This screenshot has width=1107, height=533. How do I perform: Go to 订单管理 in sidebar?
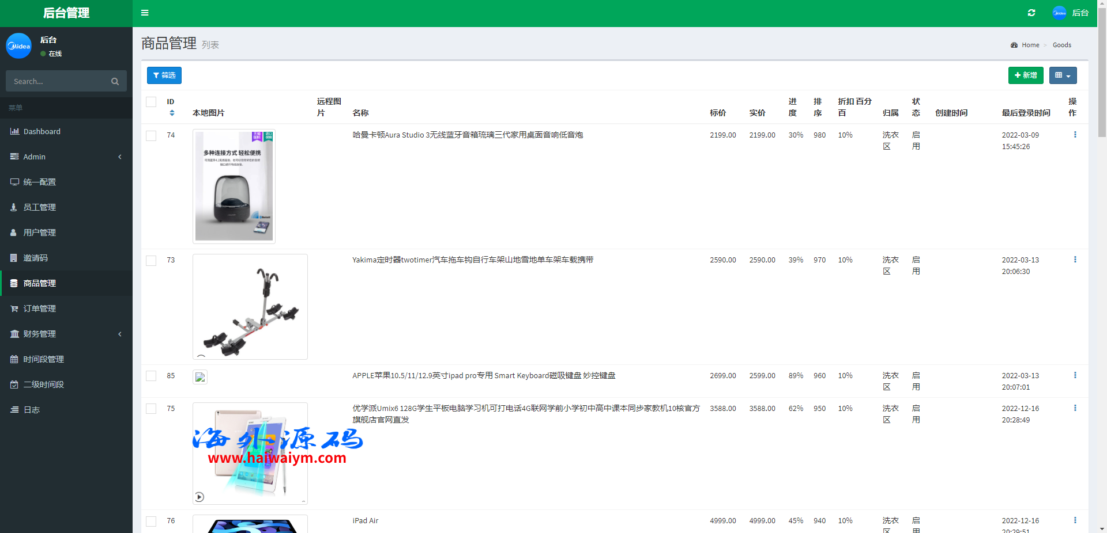(x=40, y=309)
